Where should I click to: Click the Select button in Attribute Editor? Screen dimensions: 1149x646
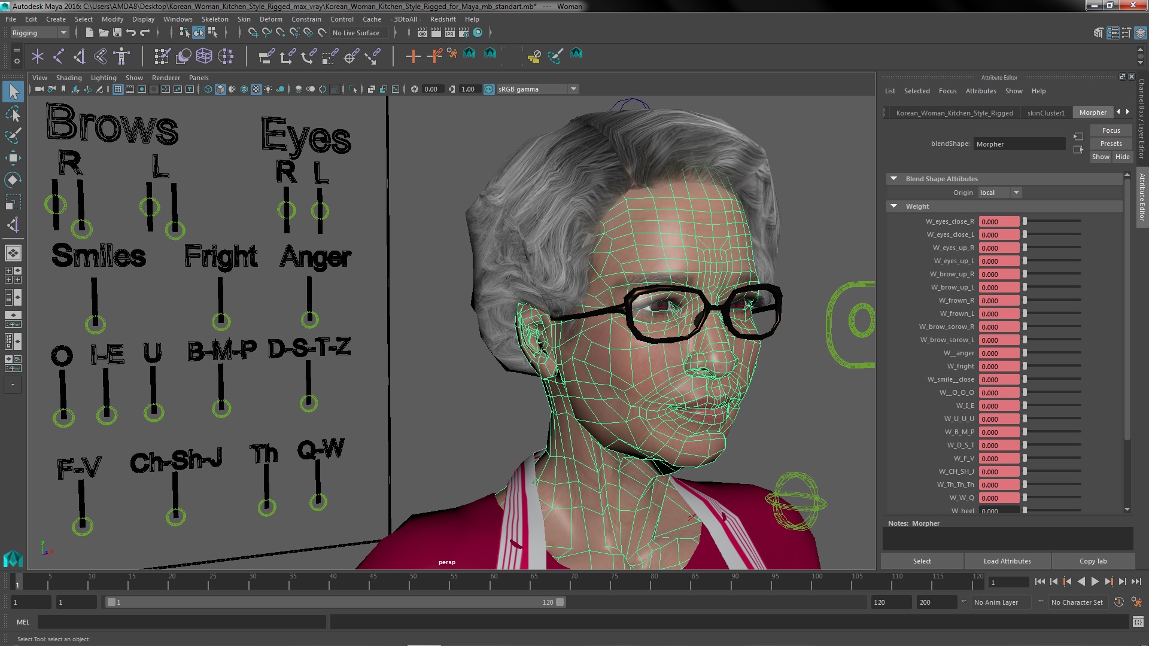click(x=923, y=561)
